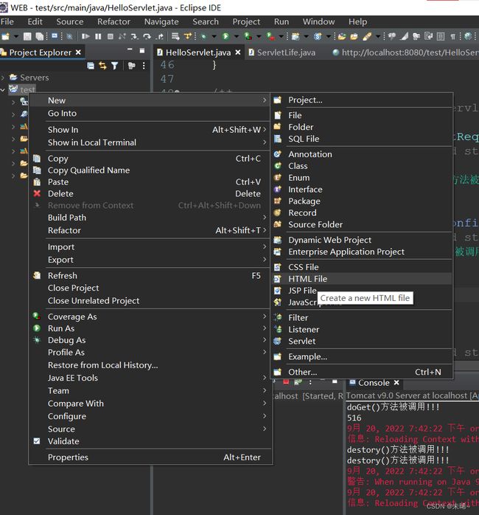Image resolution: width=479 pixels, height=515 pixels.
Task: Click the Coverage launch toolbar icon
Action: click(x=248, y=36)
